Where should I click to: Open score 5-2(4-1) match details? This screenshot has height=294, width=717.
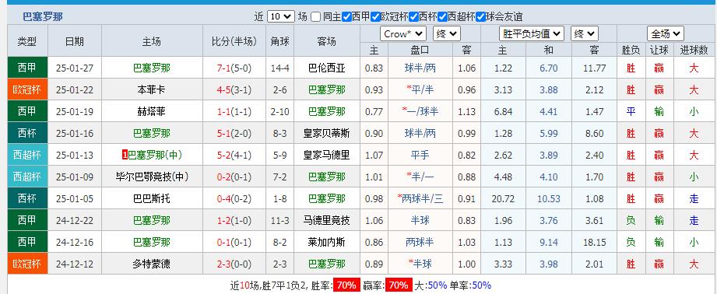[234, 156]
